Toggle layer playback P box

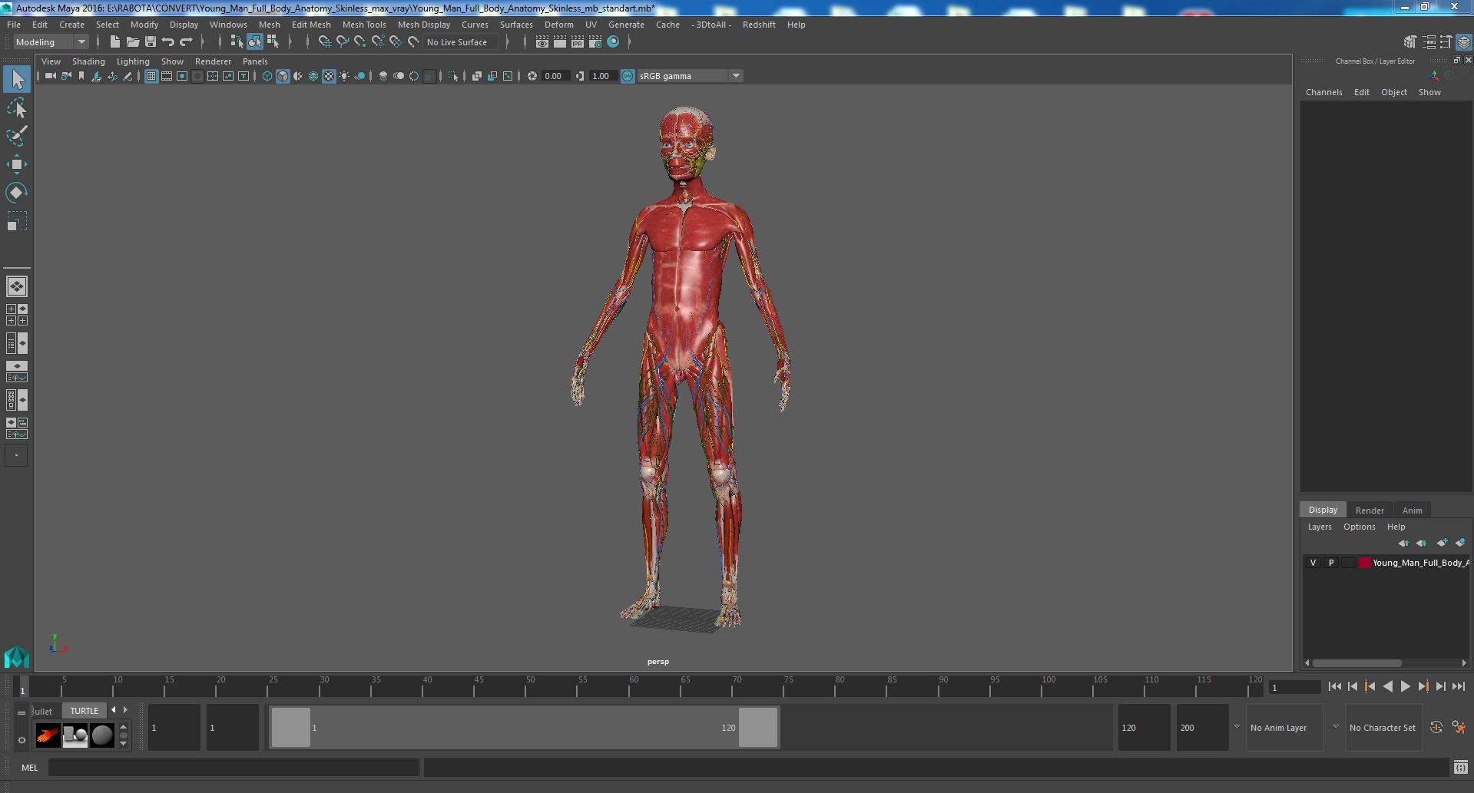(x=1330, y=563)
